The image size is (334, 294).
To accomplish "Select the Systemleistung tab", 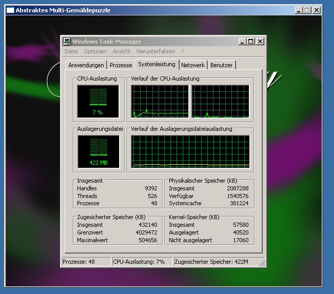I will (x=157, y=64).
